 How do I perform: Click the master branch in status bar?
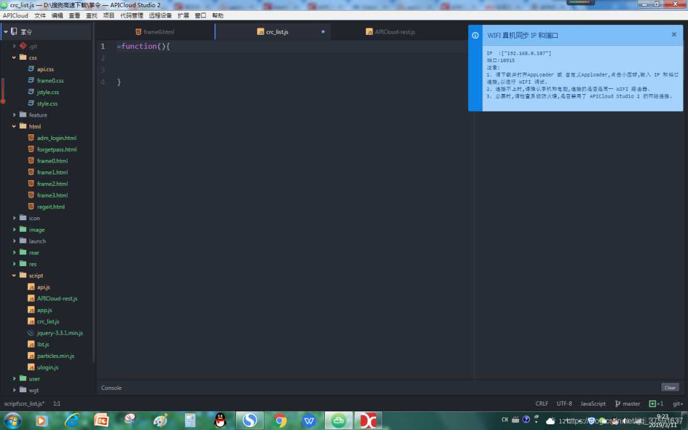tap(632, 404)
